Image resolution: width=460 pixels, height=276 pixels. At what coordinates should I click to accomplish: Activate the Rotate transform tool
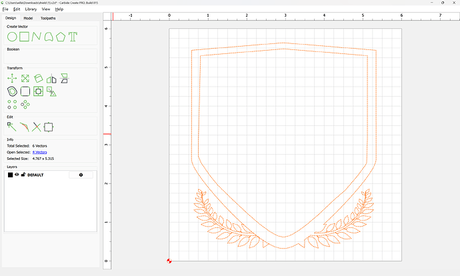point(38,78)
